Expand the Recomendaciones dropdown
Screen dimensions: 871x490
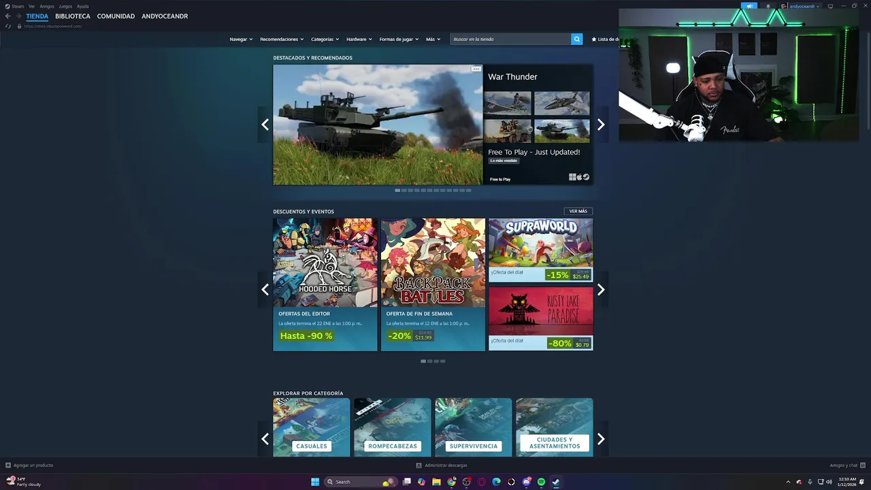point(282,39)
